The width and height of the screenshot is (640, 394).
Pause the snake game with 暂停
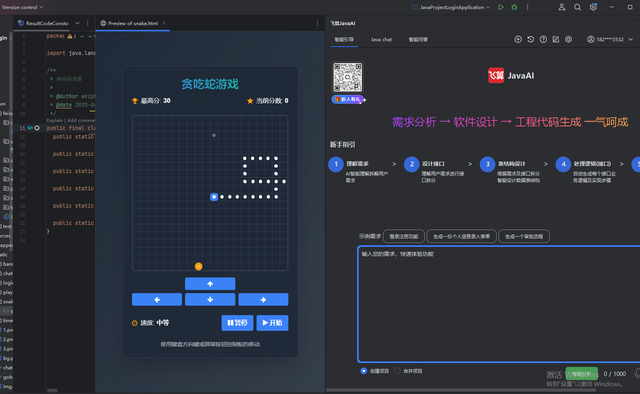click(x=237, y=323)
